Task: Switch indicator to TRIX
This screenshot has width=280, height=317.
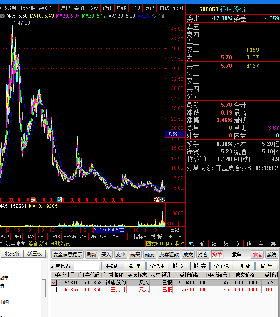Action: (x=55, y=237)
